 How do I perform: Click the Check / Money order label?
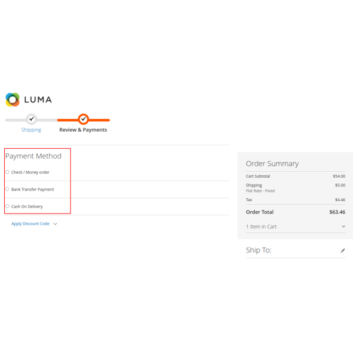click(31, 172)
